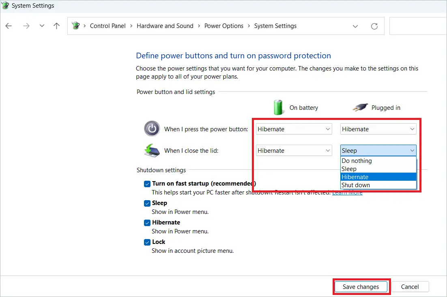Image resolution: width=447 pixels, height=297 pixels.
Task: Uncheck Sleep under Shutdown settings
Action: (x=147, y=203)
